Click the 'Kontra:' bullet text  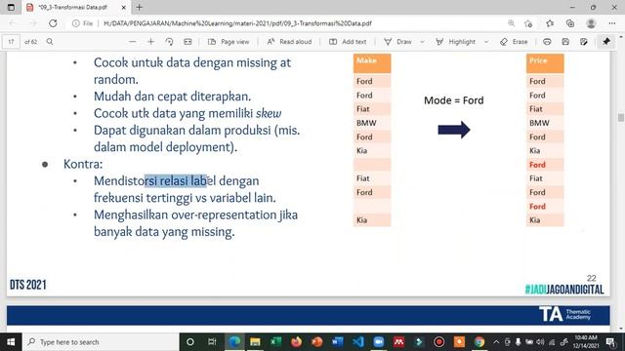83,164
